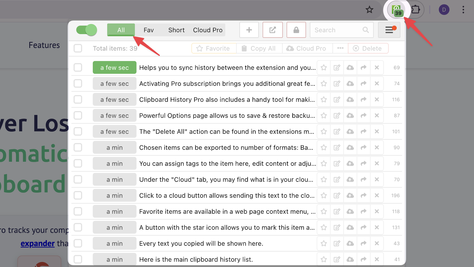Check the "Activating Pro subscription" row checkbox
The height and width of the screenshot is (267, 474).
[x=78, y=83]
